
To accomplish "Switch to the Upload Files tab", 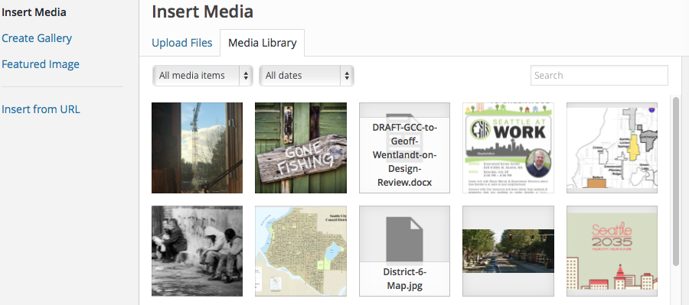I will [x=182, y=43].
